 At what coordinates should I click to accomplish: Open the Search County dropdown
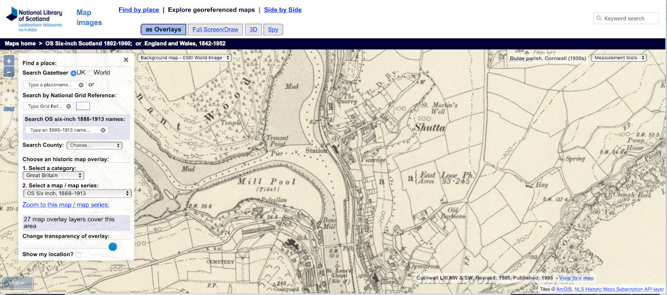pos(94,146)
